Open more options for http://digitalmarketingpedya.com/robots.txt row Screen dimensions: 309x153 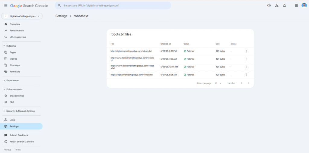click(x=246, y=51)
